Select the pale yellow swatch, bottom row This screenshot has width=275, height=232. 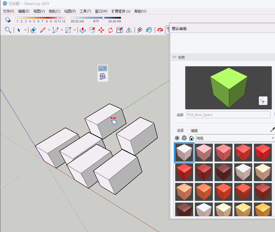[243, 209]
